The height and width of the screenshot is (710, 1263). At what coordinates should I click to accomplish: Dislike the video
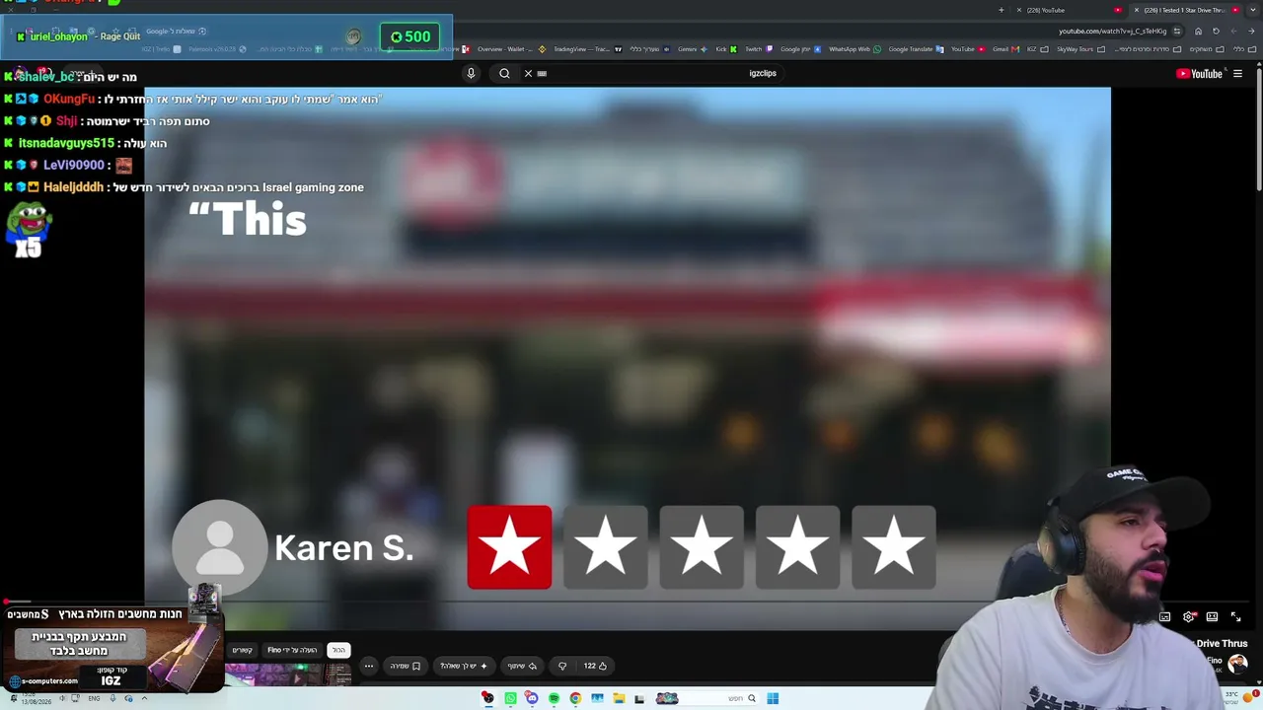tap(562, 666)
